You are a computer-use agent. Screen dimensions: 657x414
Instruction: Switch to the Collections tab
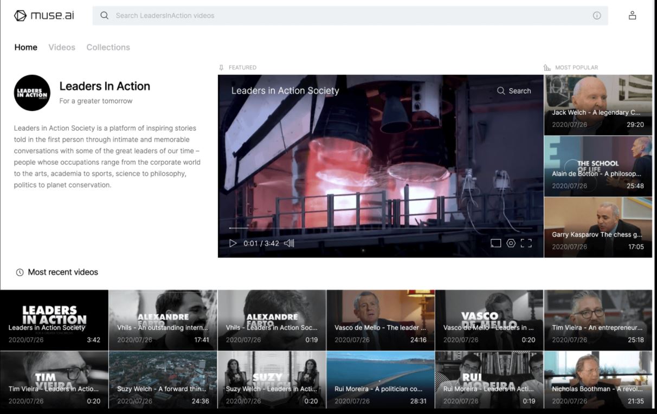(x=108, y=47)
